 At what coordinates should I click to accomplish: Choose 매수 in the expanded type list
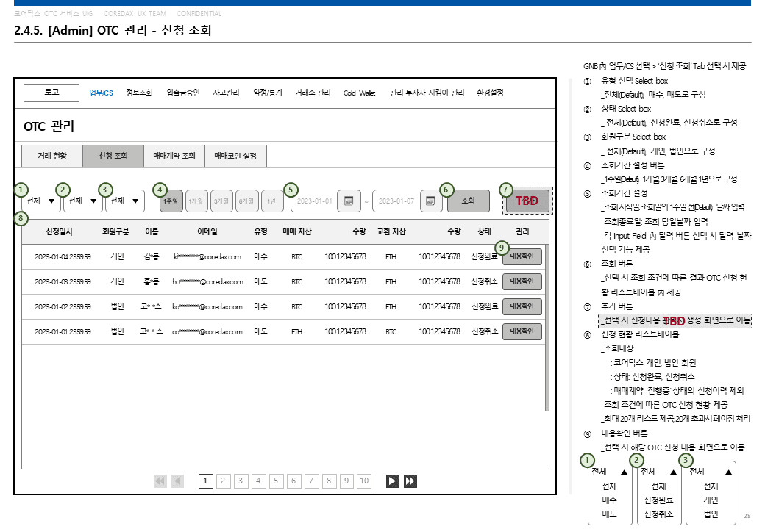click(x=609, y=500)
